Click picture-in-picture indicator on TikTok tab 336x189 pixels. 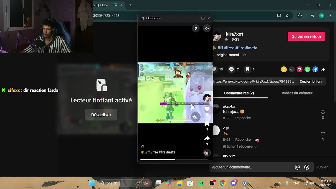click(115, 5)
